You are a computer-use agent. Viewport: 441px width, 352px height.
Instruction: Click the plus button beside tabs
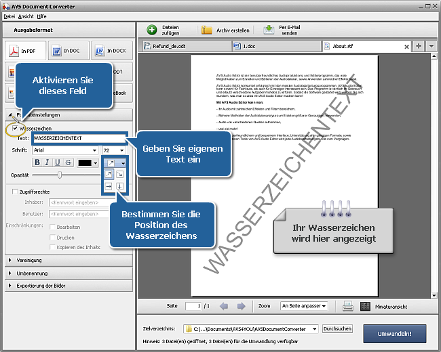click(x=419, y=46)
